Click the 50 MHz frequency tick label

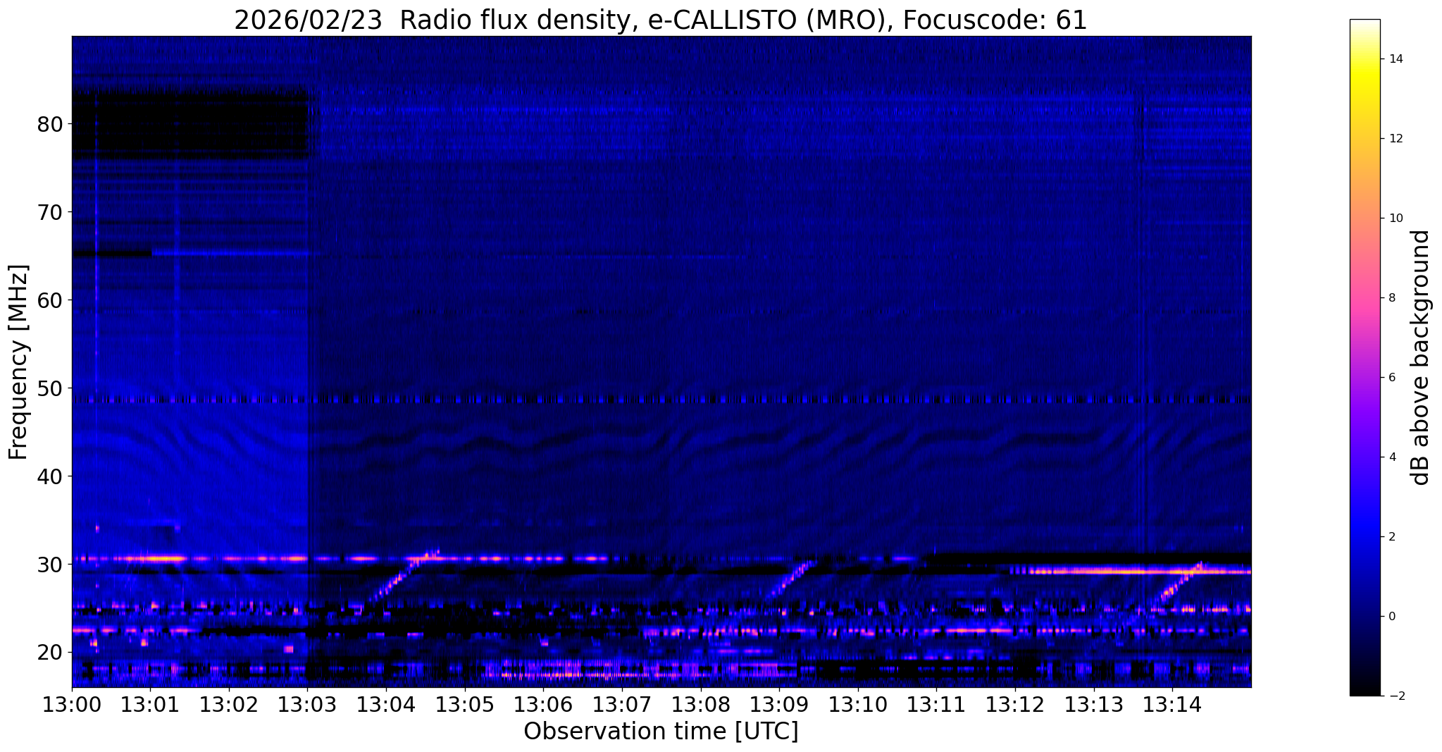coord(49,388)
